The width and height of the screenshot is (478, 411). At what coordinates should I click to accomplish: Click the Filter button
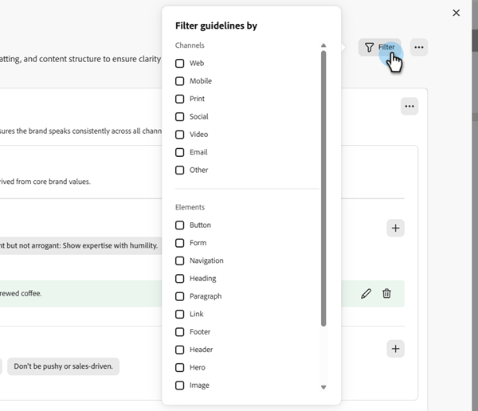(379, 48)
